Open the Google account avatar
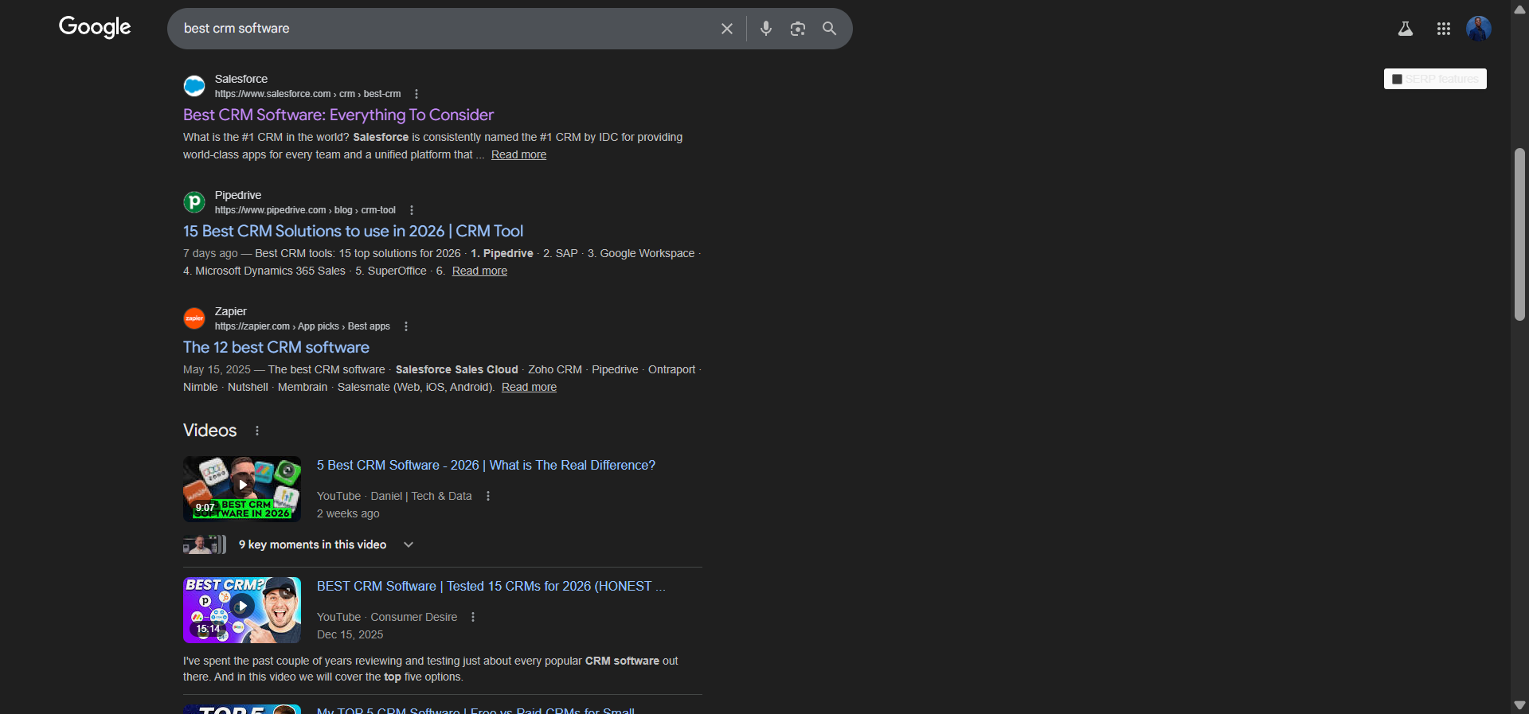Viewport: 1529px width, 714px height. pos(1479,29)
